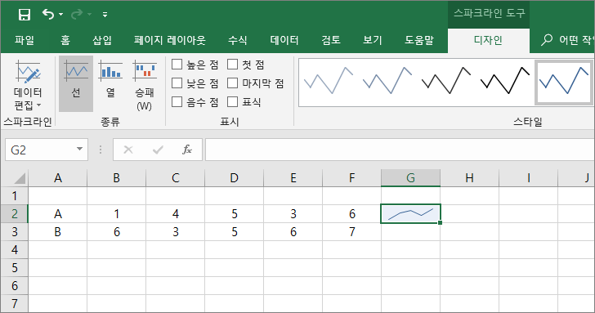Open the File (파일) menu
Viewport: 595px width, 313px height.
coord(25,40)
